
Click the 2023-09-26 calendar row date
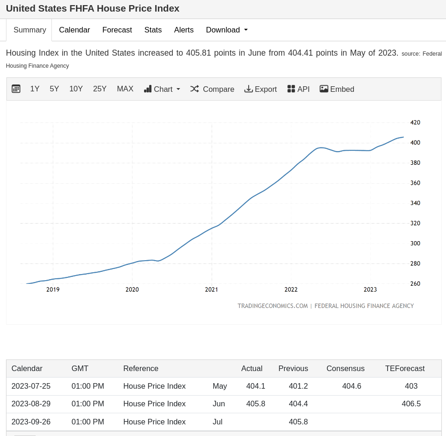pos(31,422)
